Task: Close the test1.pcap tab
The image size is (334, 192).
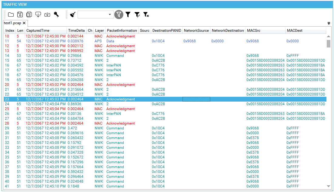Action: 24,23
